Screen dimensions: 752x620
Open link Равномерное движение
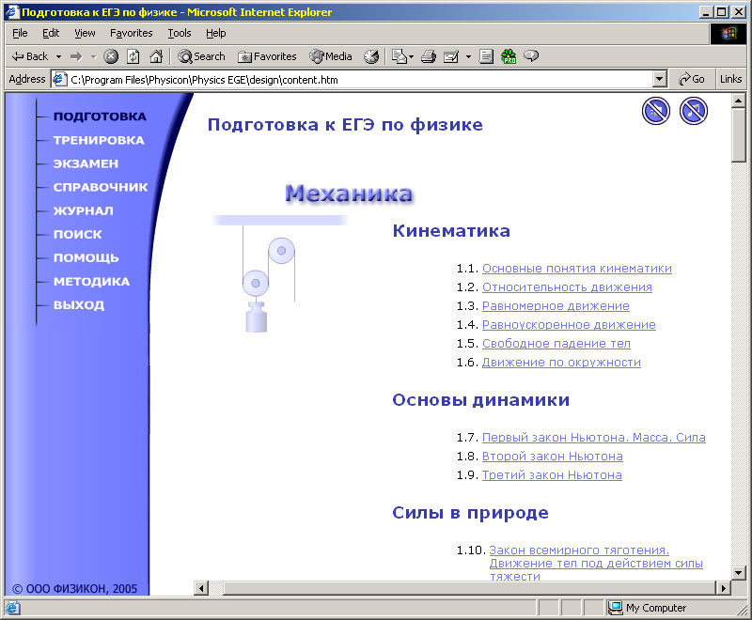(x=556, y=305)
